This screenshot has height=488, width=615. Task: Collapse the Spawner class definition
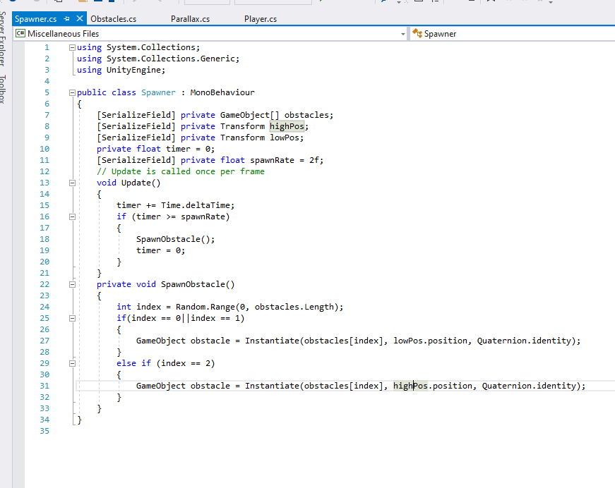pyautogui.click(x=72, y=92)
